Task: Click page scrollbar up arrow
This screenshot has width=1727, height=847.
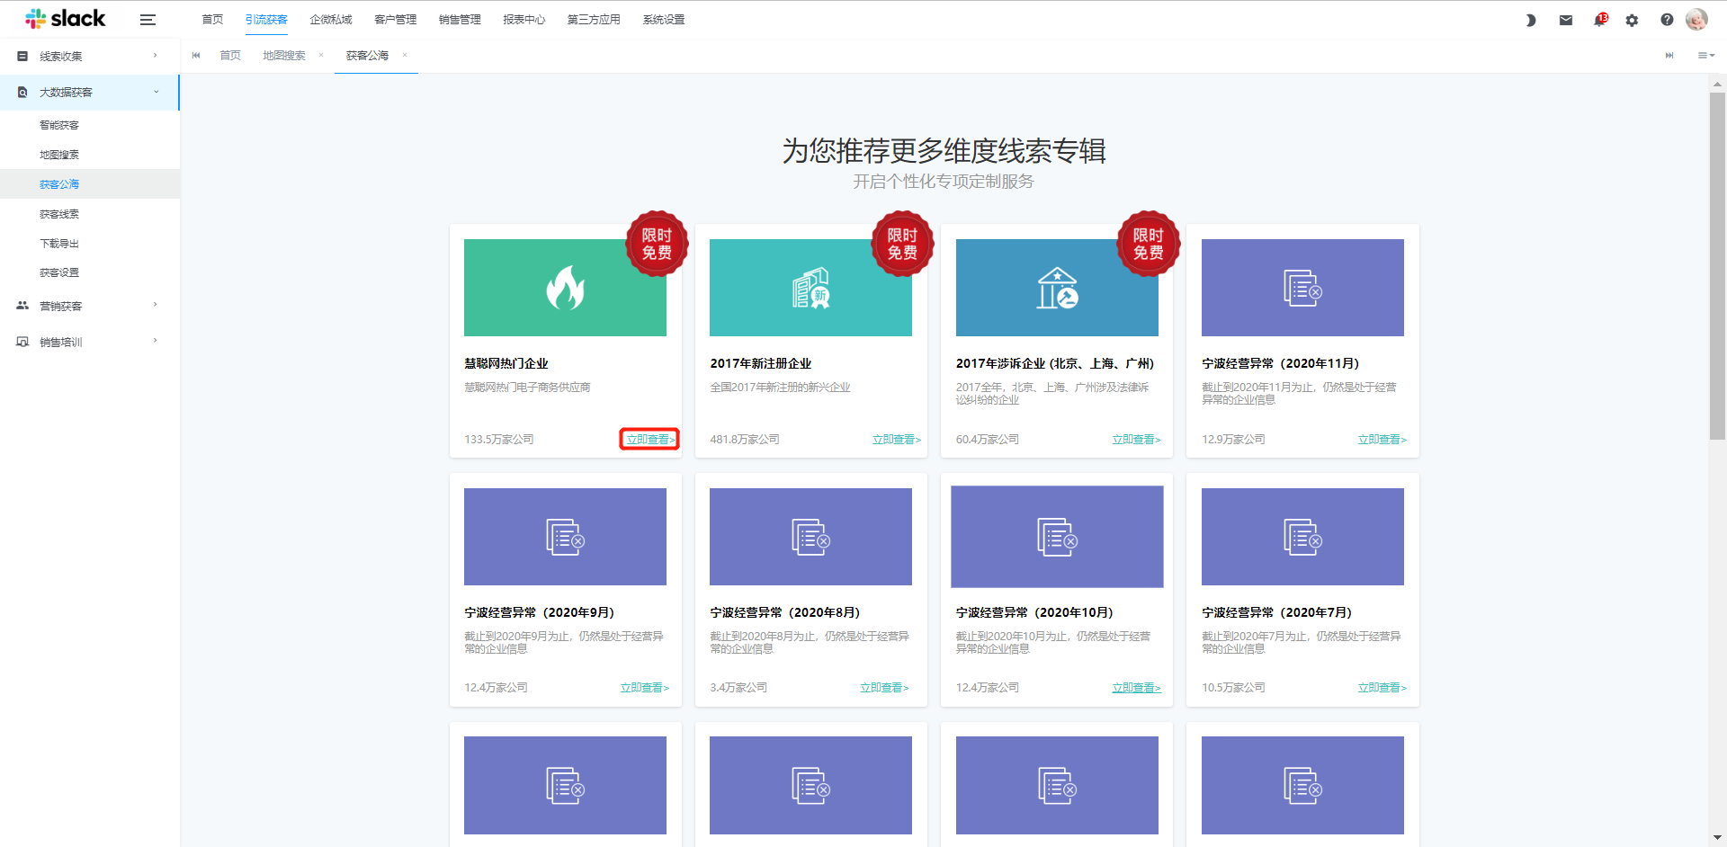Action: (1717, 83)
